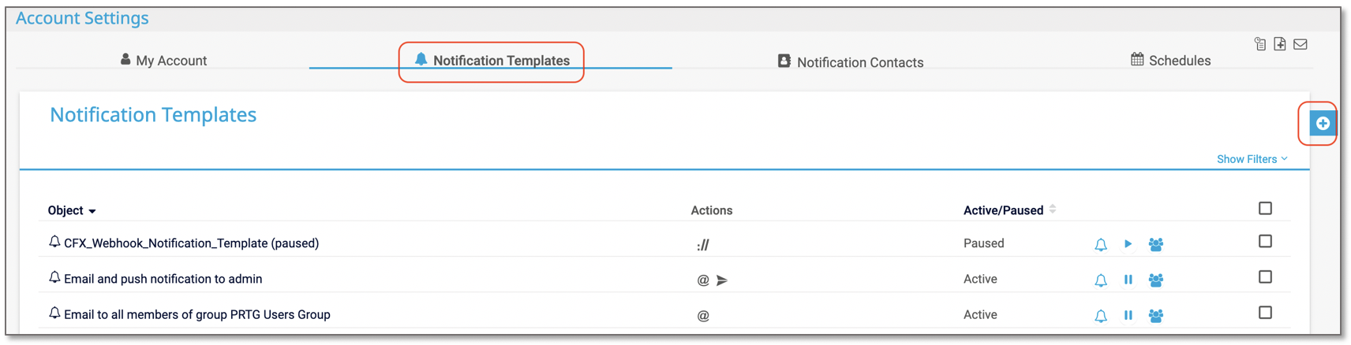The height and width of the screenshot is (345, 1351).
Task: Click the add-page icon in top-right toolbar
Action: coord(1280,44)
